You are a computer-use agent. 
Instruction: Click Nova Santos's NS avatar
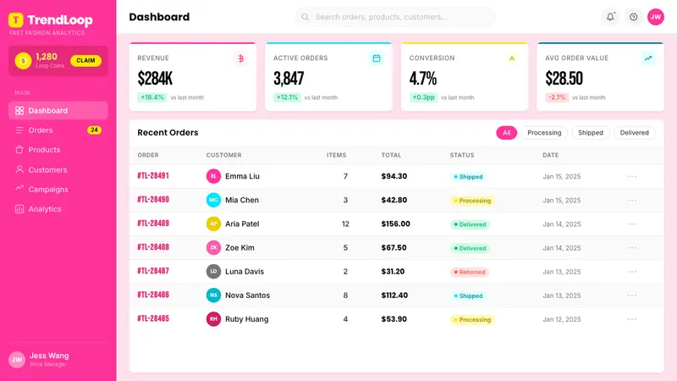(213, 295)
